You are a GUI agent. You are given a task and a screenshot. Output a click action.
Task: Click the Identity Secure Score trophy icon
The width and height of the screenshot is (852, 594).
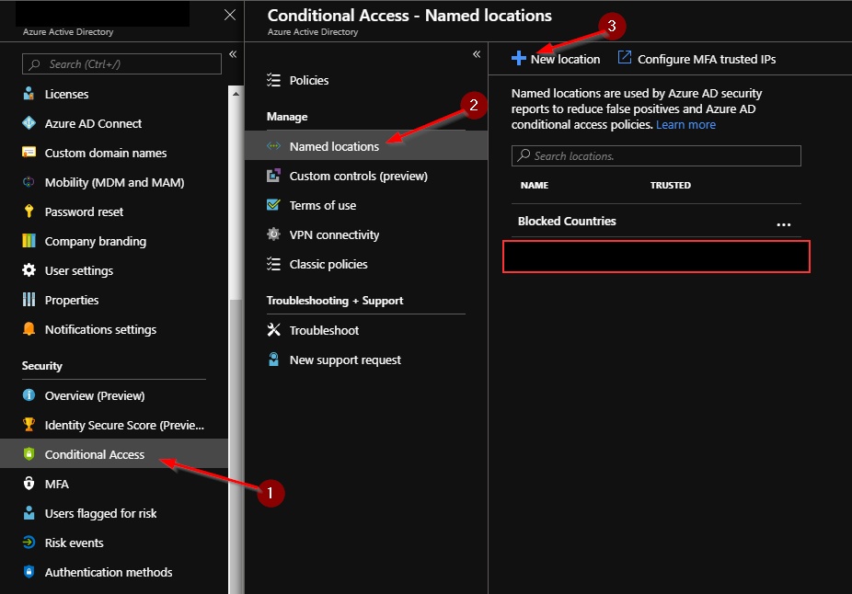click(29, 425)
